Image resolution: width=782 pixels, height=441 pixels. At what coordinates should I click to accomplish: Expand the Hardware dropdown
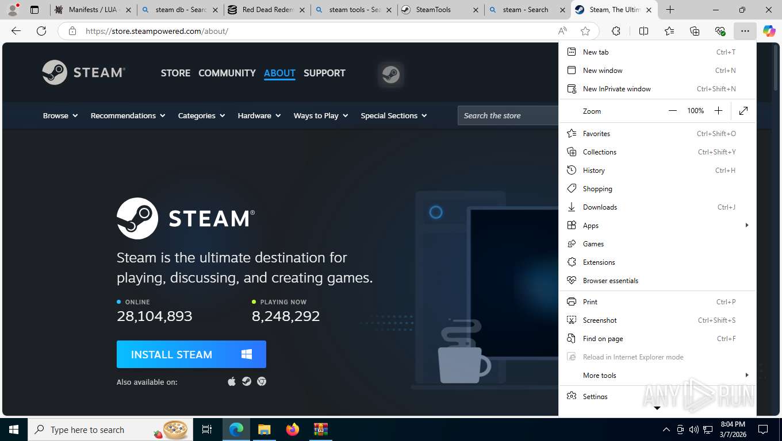[x=259, y=115]
